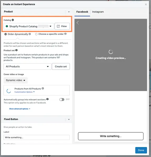Click the Create set button
The width and height of the screenshot is (151, 157).
pyautogui.click(x=61, y=66)
